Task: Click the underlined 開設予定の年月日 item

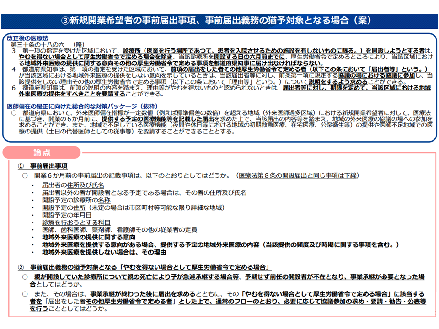Action: pos(66,215)
